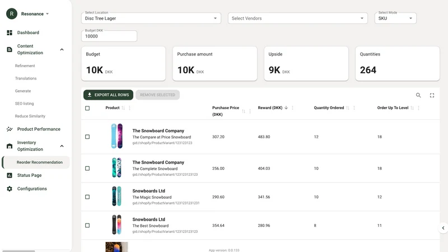Click sidebar horizontal scrollbar
Viewport: 448px width, 252px height.
(x=18, y=251)
